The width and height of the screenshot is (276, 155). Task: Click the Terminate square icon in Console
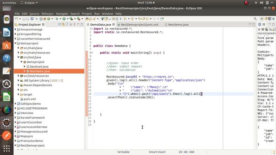click(259, 29)
